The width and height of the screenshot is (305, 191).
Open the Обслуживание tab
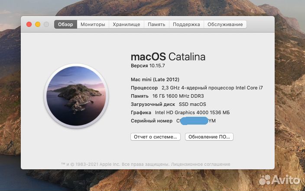click(x=225, y=24)
